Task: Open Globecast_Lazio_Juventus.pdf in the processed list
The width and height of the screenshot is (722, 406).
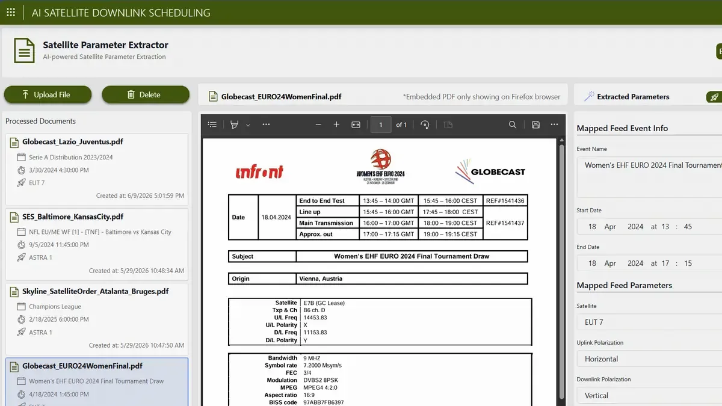Action: point(97,169)
